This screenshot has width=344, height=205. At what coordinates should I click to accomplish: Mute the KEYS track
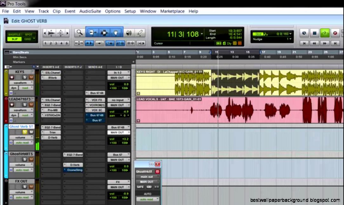(x=31, y=77)
